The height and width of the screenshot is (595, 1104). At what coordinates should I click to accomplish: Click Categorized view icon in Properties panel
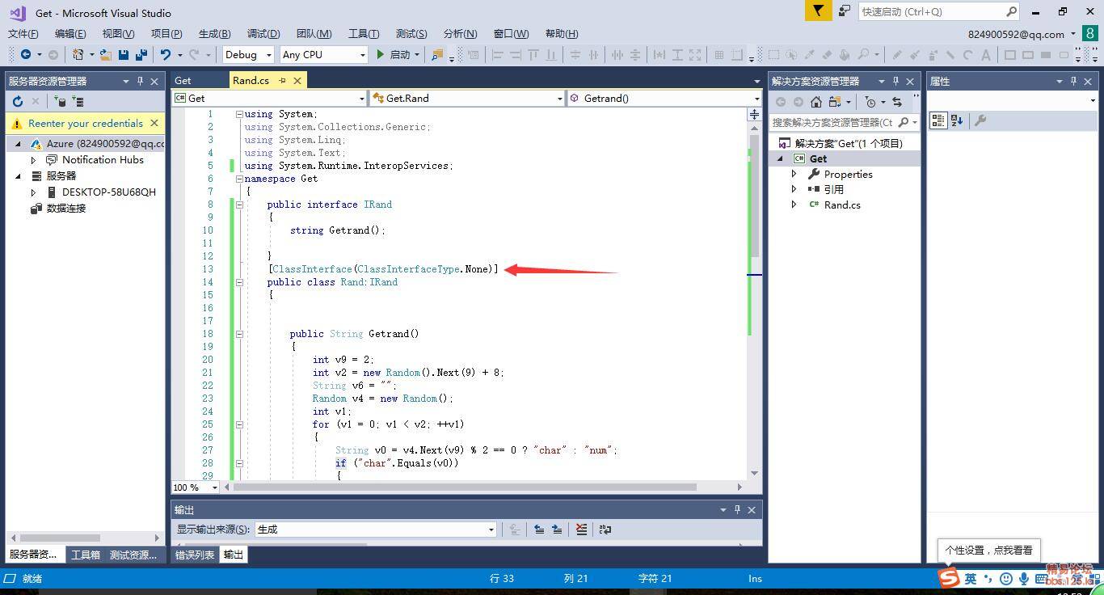pos(938,120)
